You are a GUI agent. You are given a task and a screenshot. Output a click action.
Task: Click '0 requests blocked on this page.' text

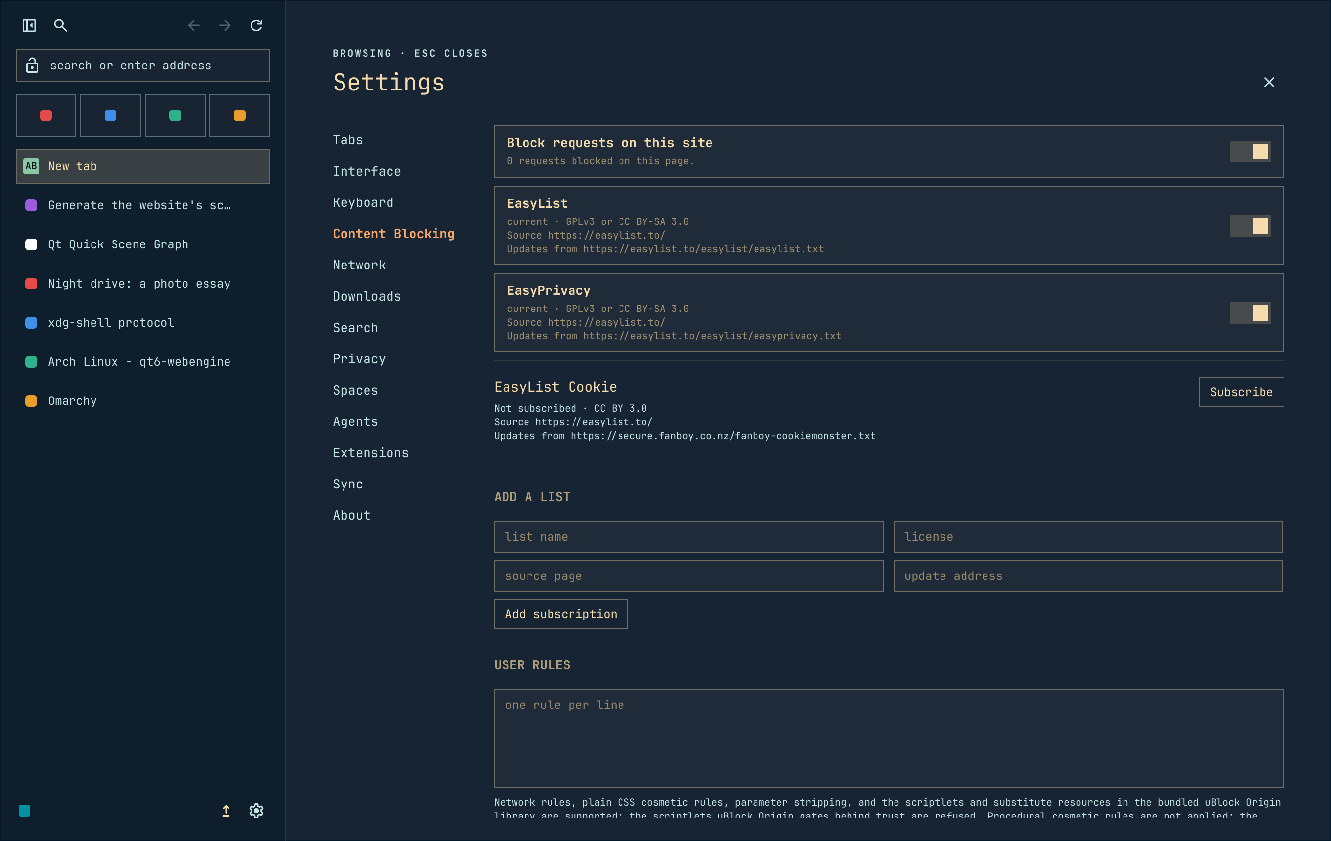coord(600,161)
